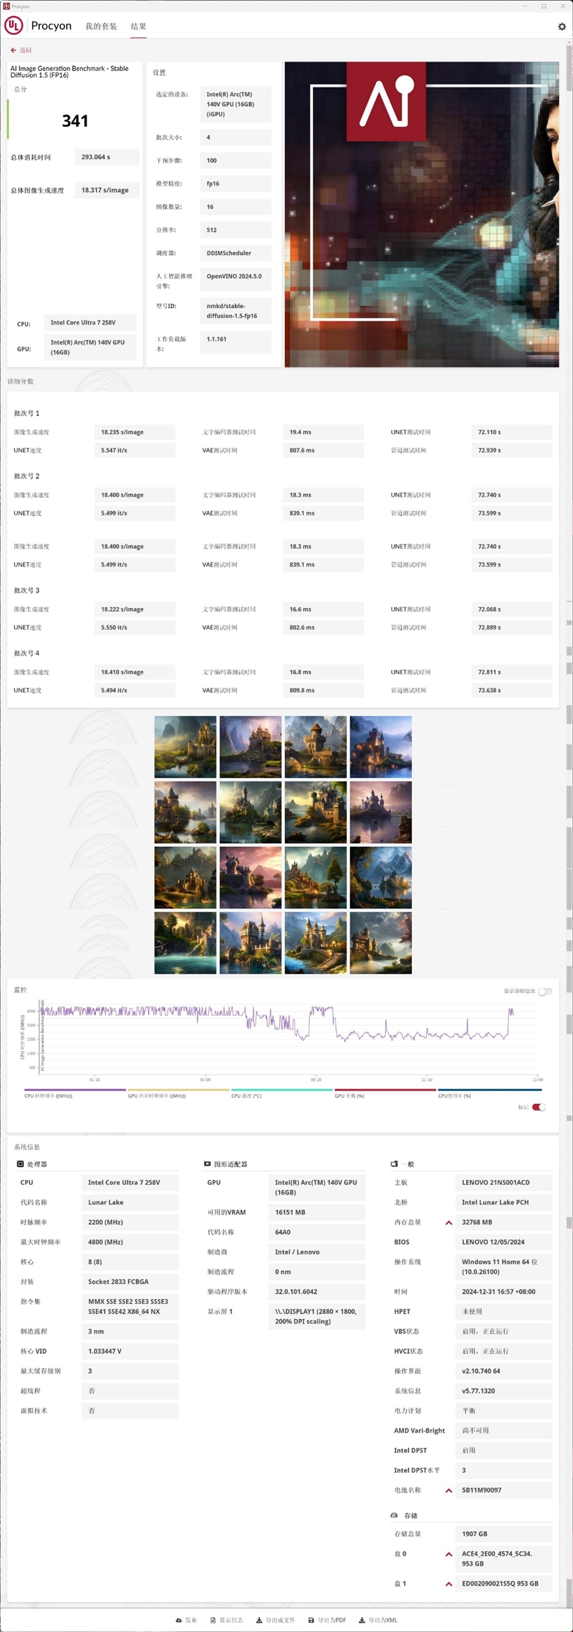The height and width of the screenshot is (1632, 573).
Task: Turn off the 标记 markers toggle
Action: click(x=539, y=1107)
